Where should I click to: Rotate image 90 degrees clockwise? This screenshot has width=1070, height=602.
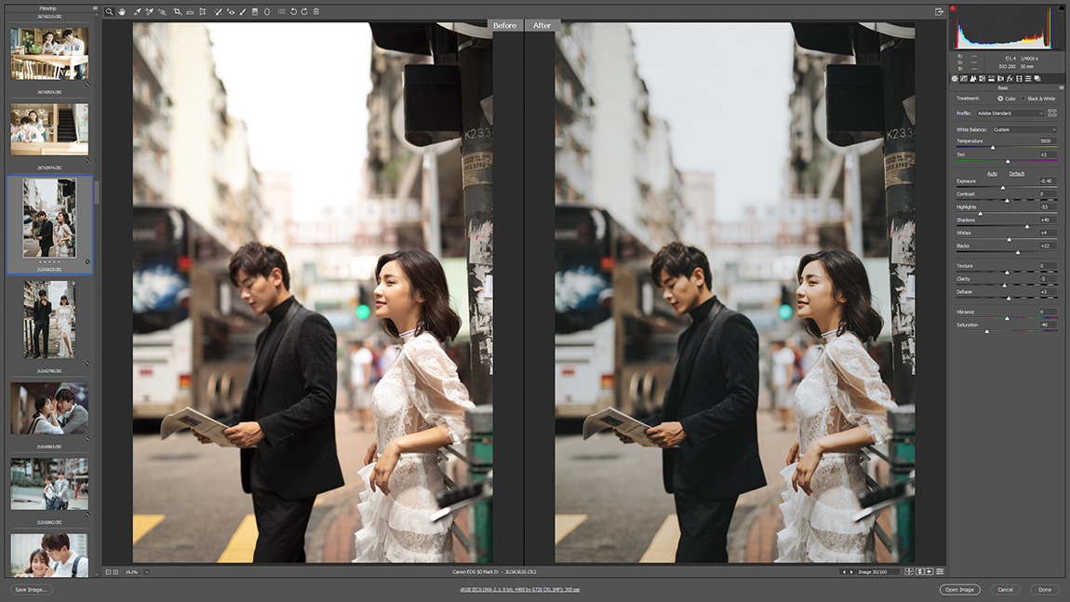[x=304, y=12]
